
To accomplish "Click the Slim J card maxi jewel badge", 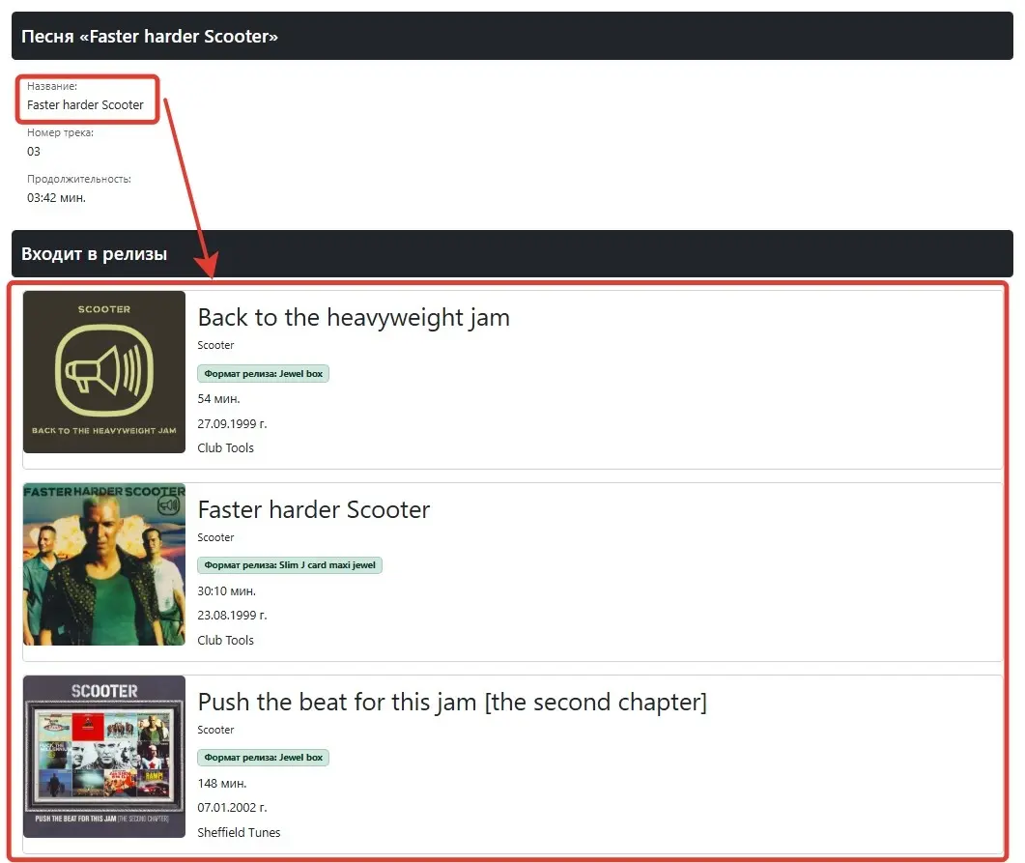I will [290, 565].
